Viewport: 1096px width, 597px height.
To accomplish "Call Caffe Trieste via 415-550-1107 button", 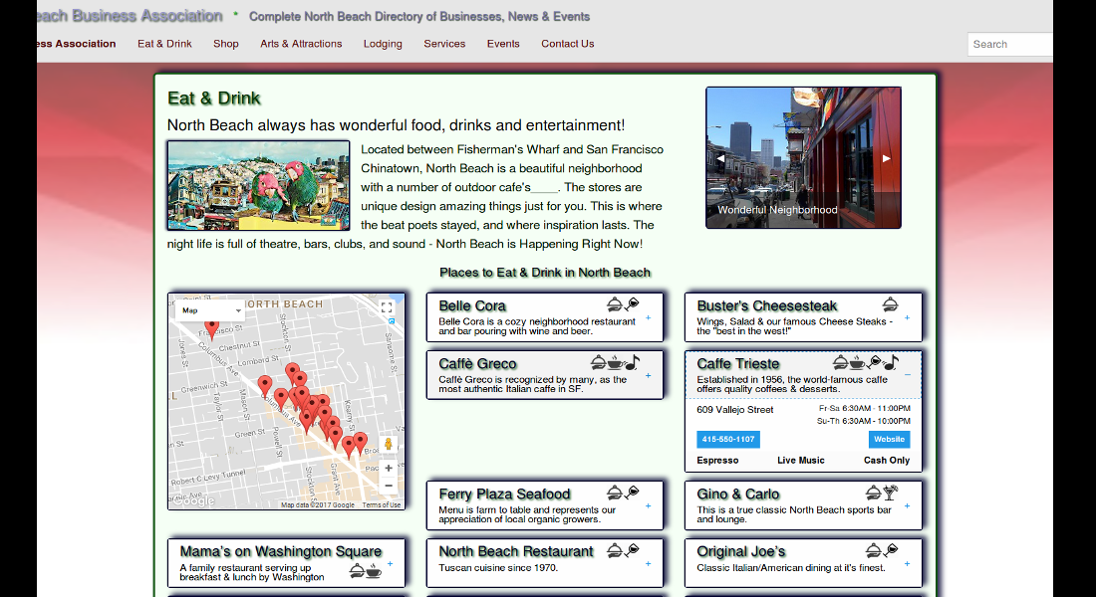I will coord(727,439).
